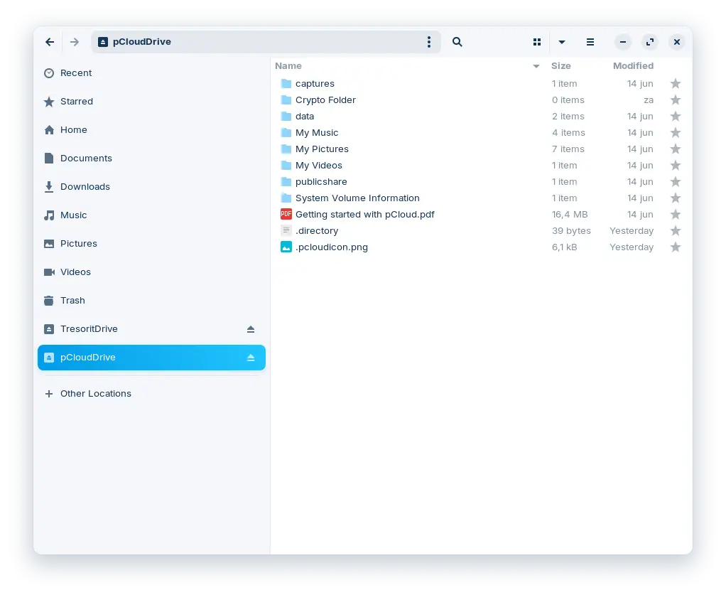Open Recent in the sidebar
The width and height of the screenshot is (726, 595).
click(x=151, y=73)
